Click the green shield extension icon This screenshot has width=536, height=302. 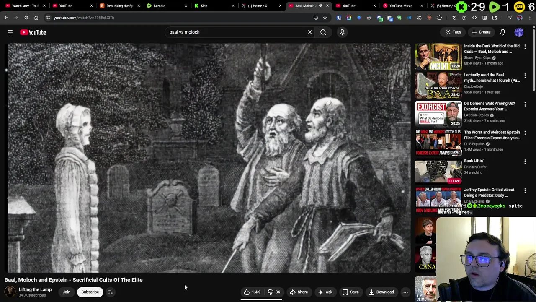[x=399, y=18]
